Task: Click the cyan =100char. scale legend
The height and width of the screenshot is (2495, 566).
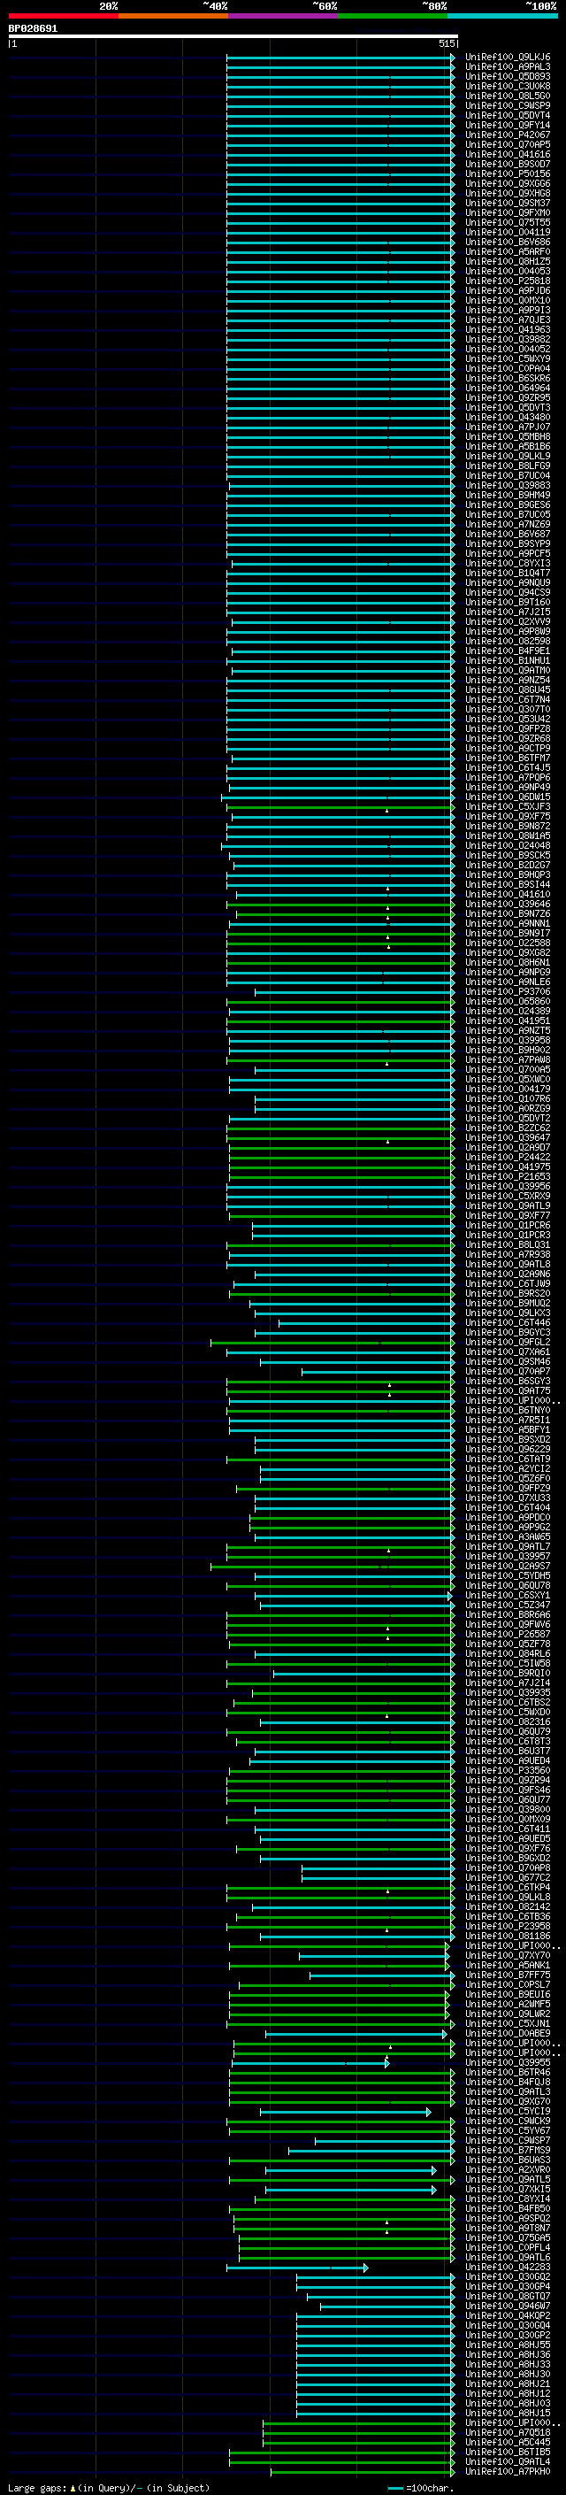Action: pos(422,2487)
